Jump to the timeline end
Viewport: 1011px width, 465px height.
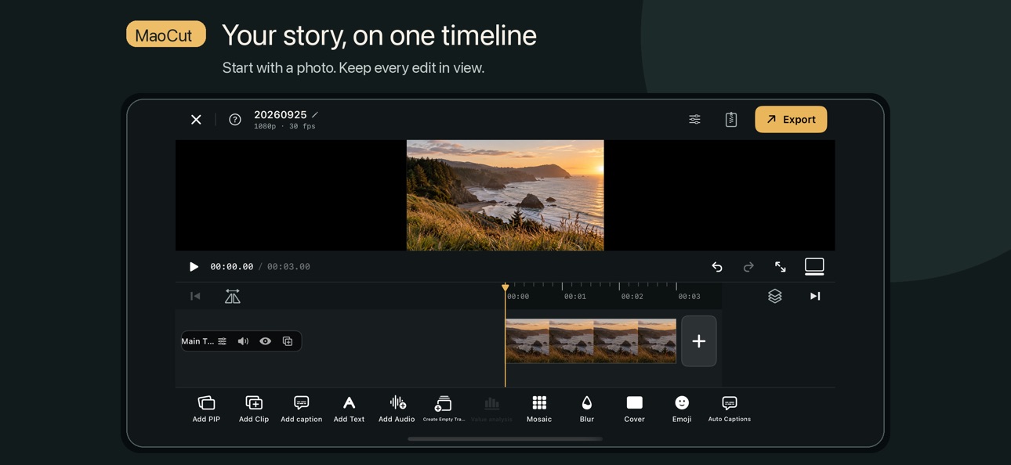tap(815, 296)
